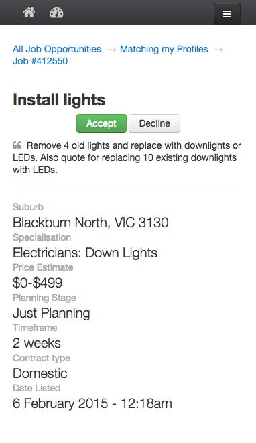Click the 2 weeks timeframe value
Image resolution: width=256 pixels, height=443 pixels.
click(37, 343)
